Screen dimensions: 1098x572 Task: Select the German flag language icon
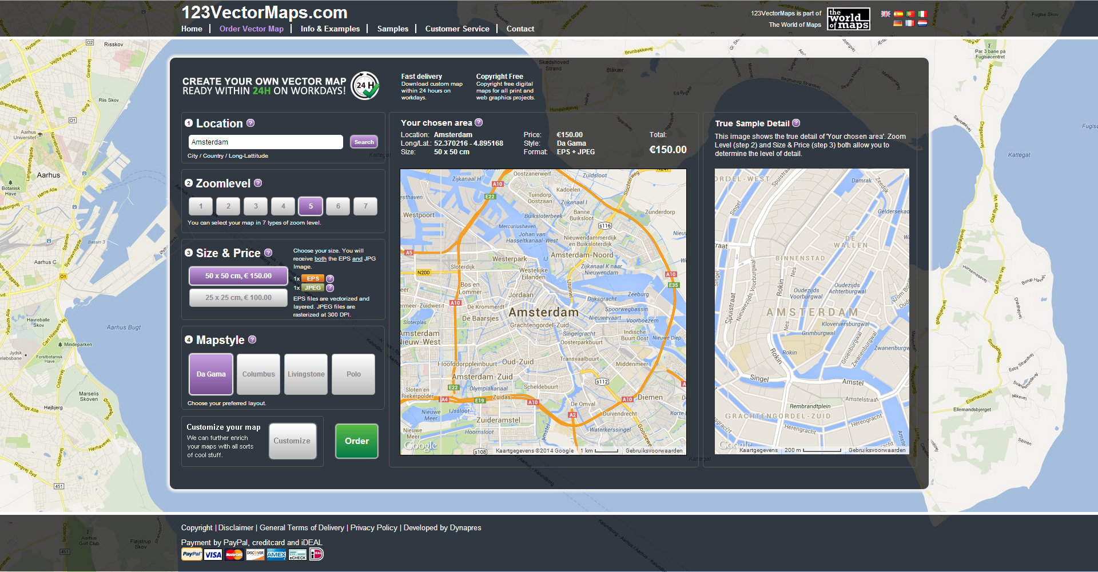coord(898,23)
